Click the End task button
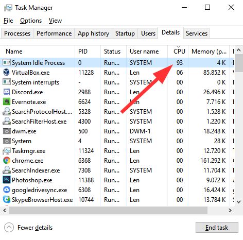The height and width of the screenshot is (240, 243). (x=217, y=228)
